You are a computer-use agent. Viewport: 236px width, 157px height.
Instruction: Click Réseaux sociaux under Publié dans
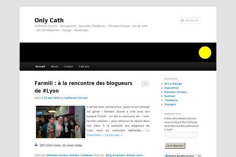[x=58, y=155]
